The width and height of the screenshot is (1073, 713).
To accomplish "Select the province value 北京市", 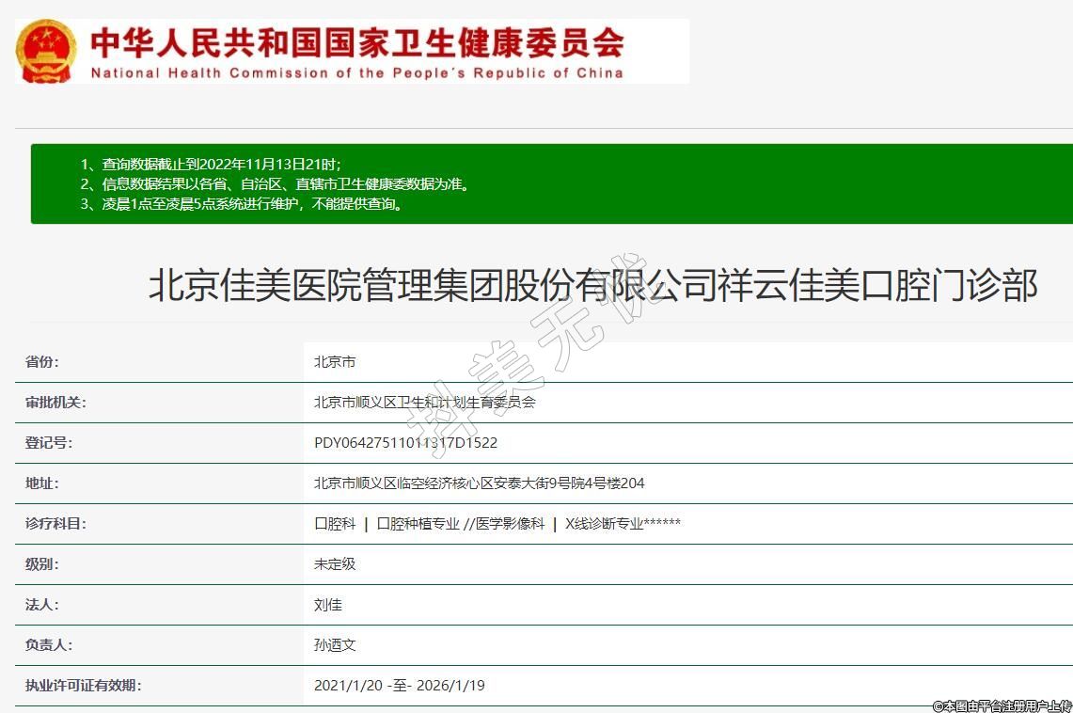I will 335,362.
